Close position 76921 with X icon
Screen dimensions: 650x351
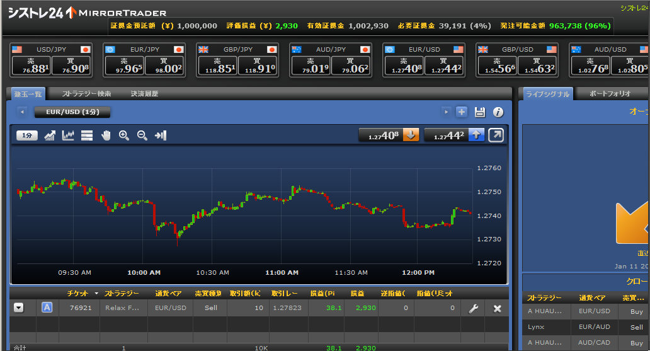(x=497, y=308)
